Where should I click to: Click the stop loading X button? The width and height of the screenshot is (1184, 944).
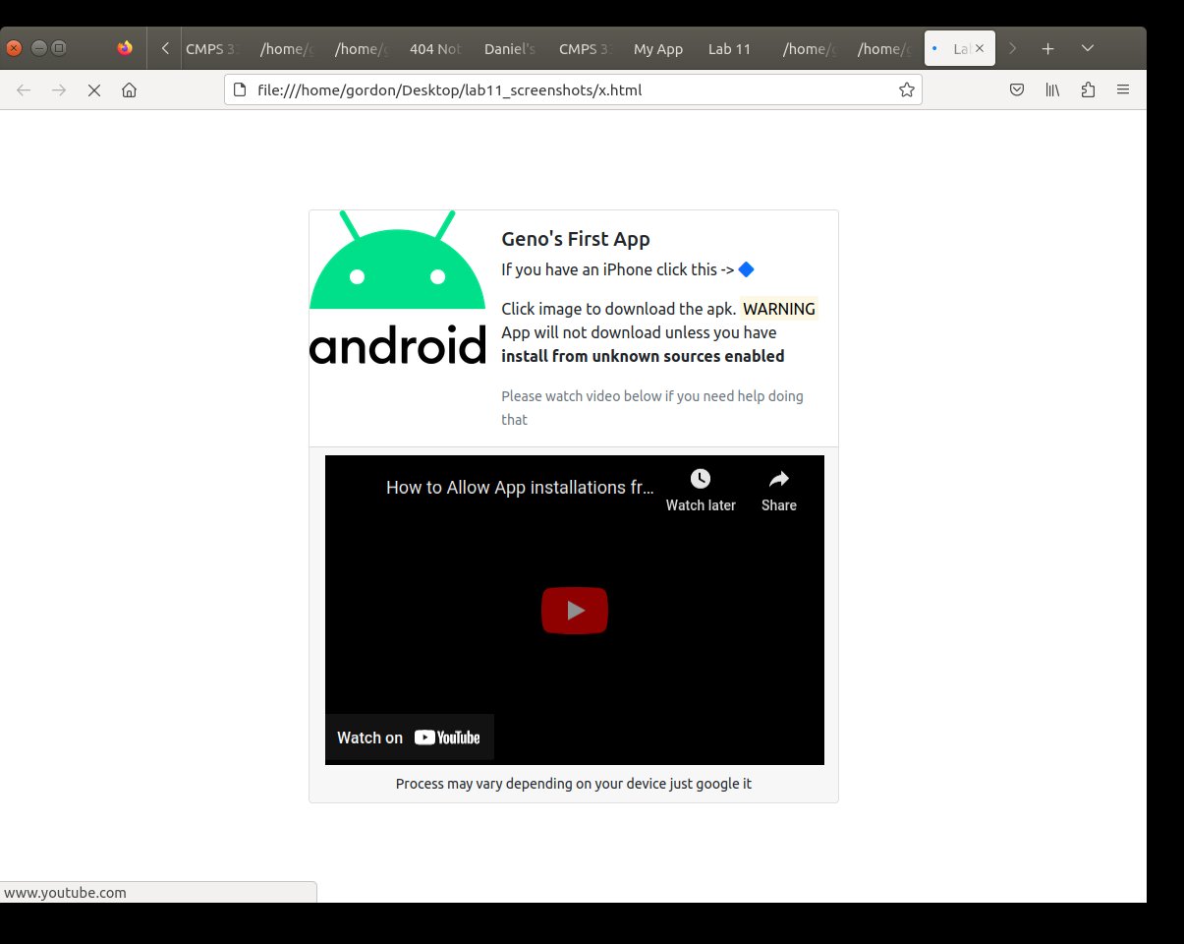pyautogui.click(x=94, y=90)
